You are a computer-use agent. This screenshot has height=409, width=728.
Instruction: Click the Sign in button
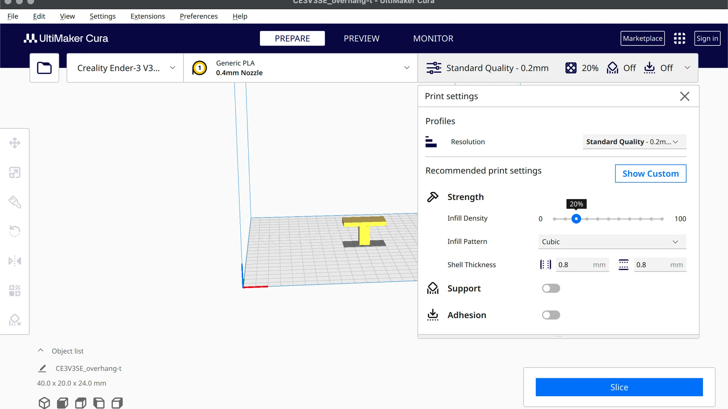coord(707,39)
